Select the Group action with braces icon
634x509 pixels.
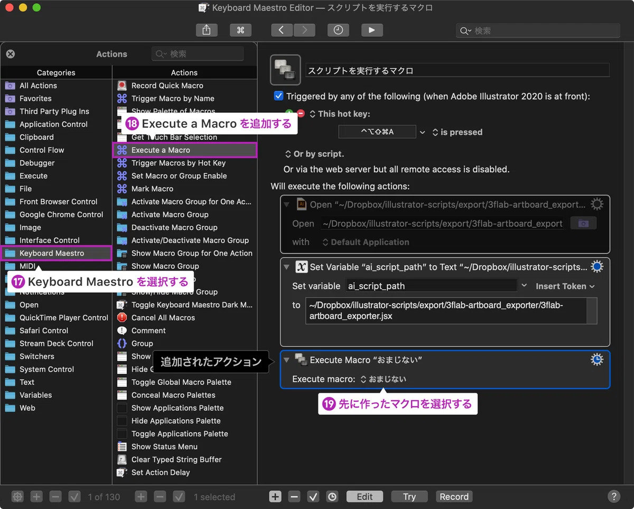coord(185,344)
